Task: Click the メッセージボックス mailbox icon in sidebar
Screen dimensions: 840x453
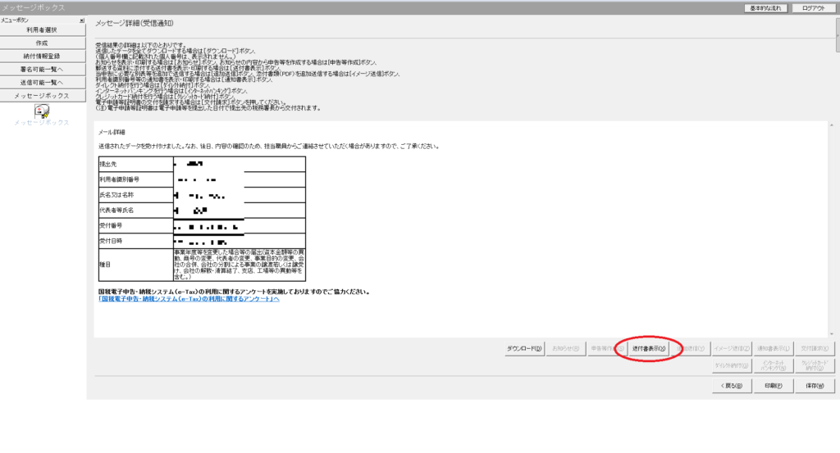Action: (42, 111)
